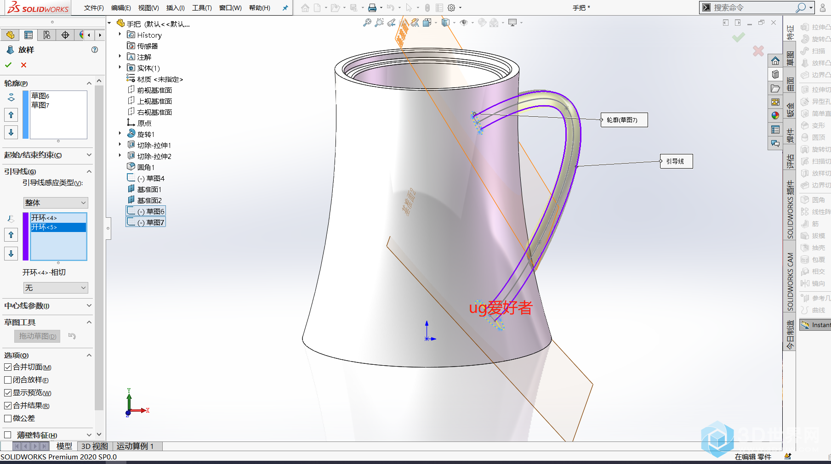Enable the 微公差 checkbox
The height and width of the screenshot is (464, 831).
(x=8, y=419)
